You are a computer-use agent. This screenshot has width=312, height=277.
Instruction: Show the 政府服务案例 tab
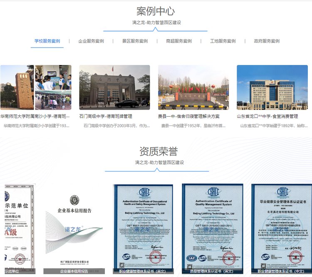click(x=267, y=41)
